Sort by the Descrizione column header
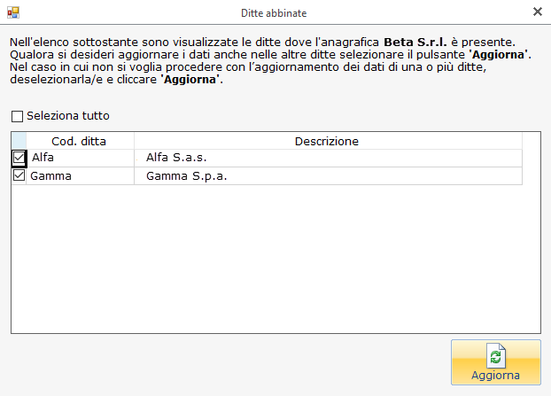Image resolution: width=551 pixels, height=396 pixels. (x=328, y=141)
